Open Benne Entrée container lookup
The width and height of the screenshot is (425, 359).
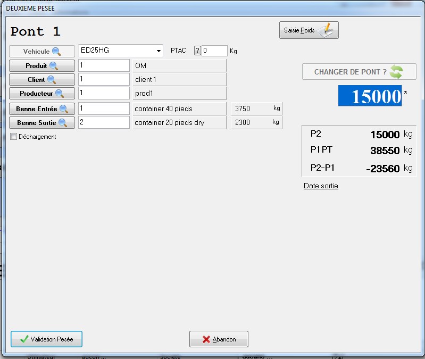[42, 109]
